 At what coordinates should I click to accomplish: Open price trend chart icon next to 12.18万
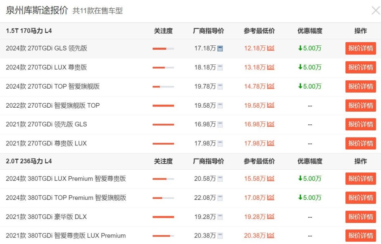coord(271,48)
